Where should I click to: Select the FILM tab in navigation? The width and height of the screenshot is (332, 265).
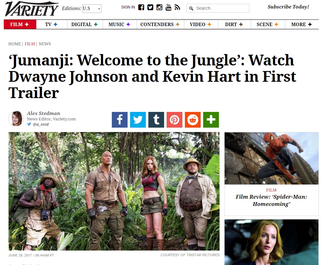(x=20, y=25)
